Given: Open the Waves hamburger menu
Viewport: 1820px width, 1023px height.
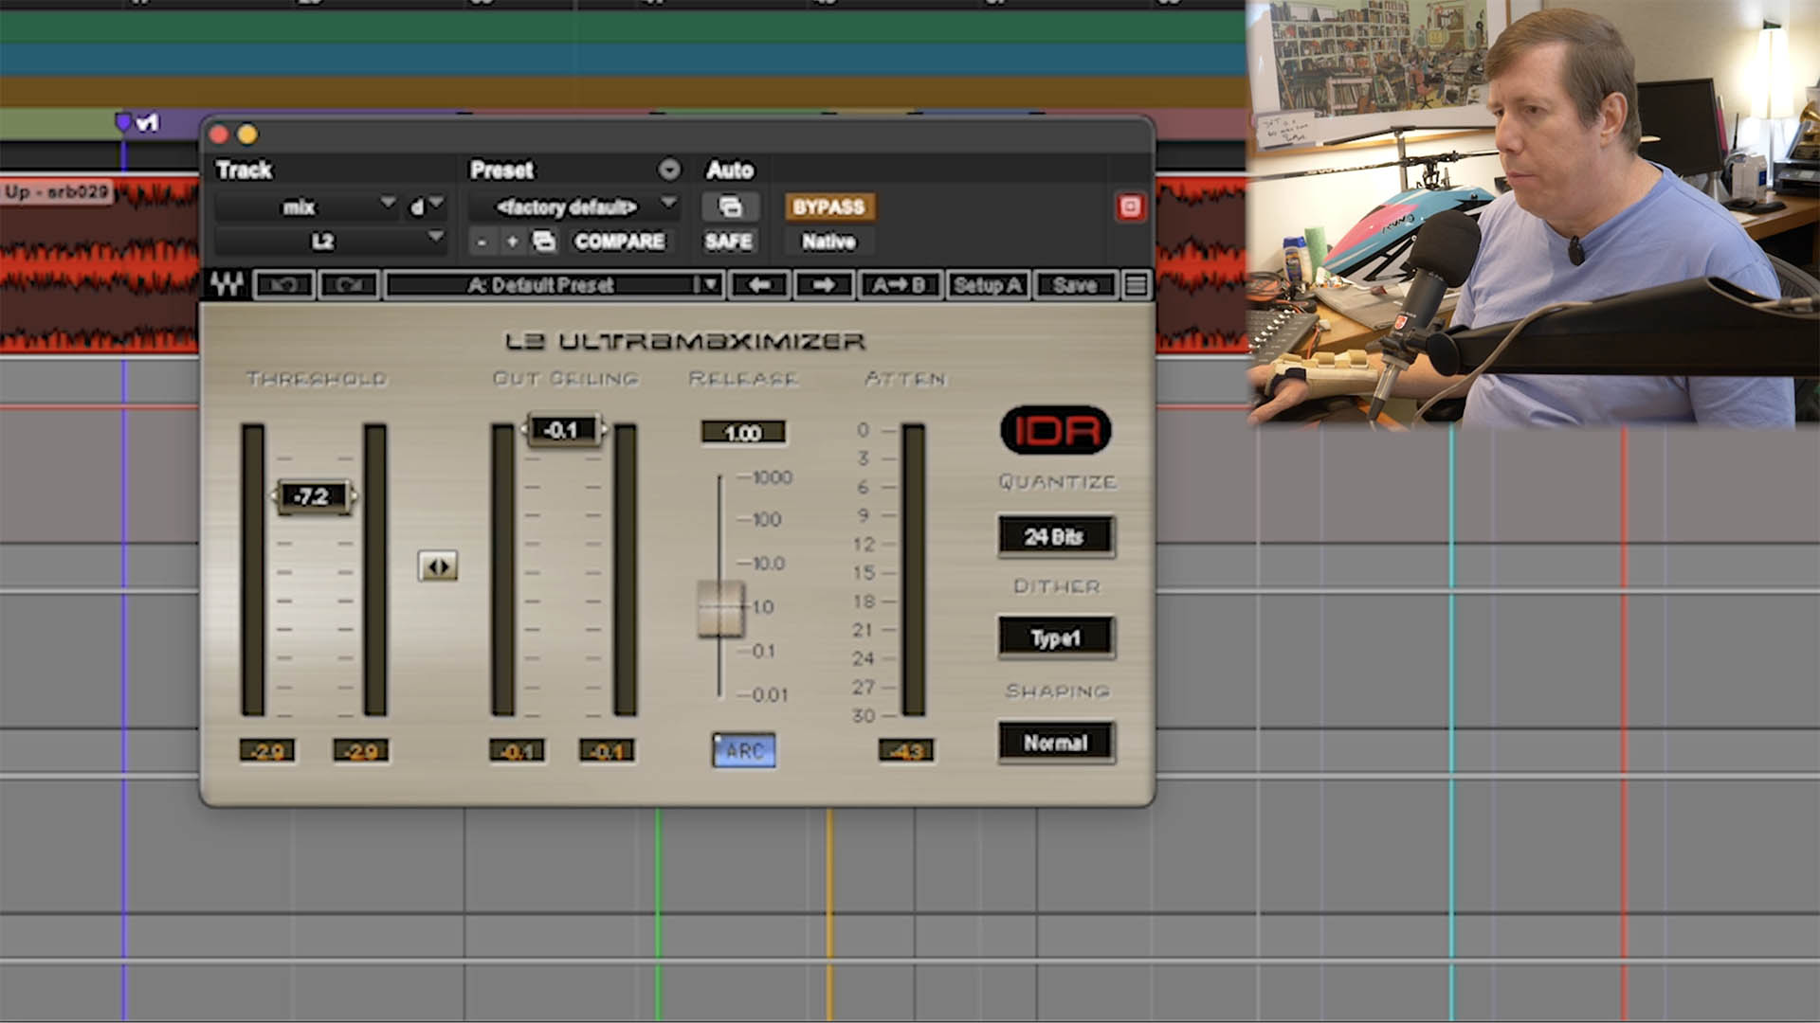Looking at the screenshot, I should [x=1136, y=285].
